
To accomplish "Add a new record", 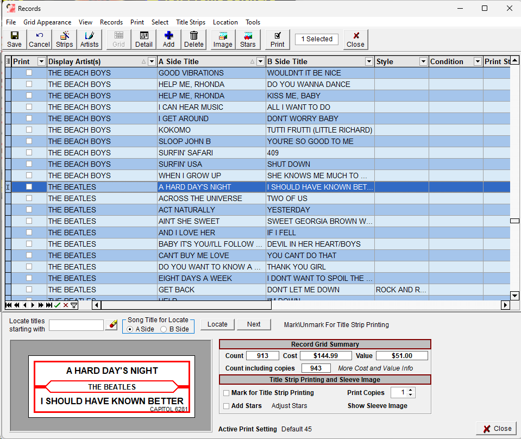I will coord(169,39).
